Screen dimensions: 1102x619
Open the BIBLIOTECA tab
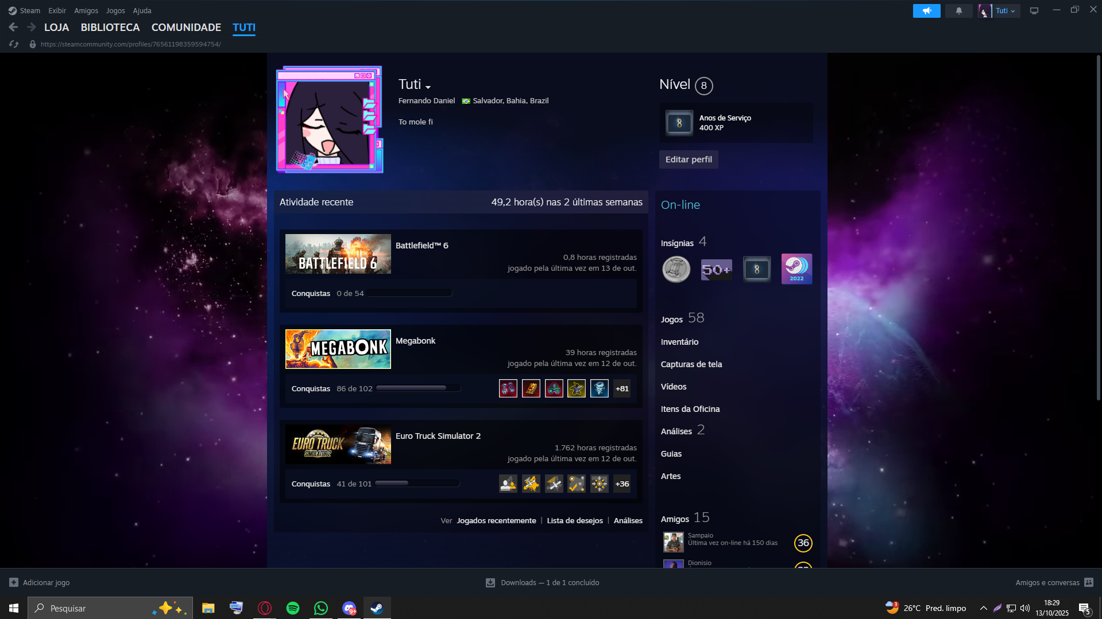[110, 28]
